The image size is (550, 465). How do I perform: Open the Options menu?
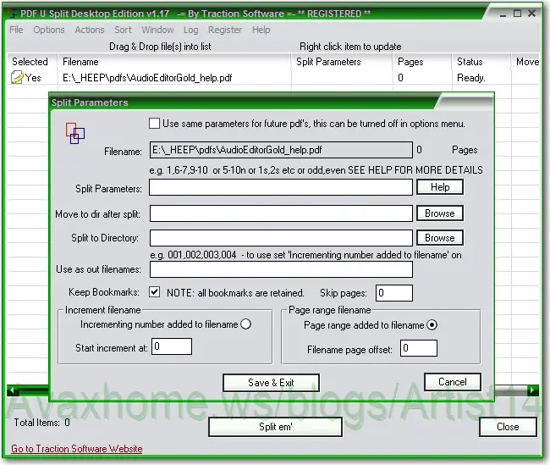coord(49,30)
